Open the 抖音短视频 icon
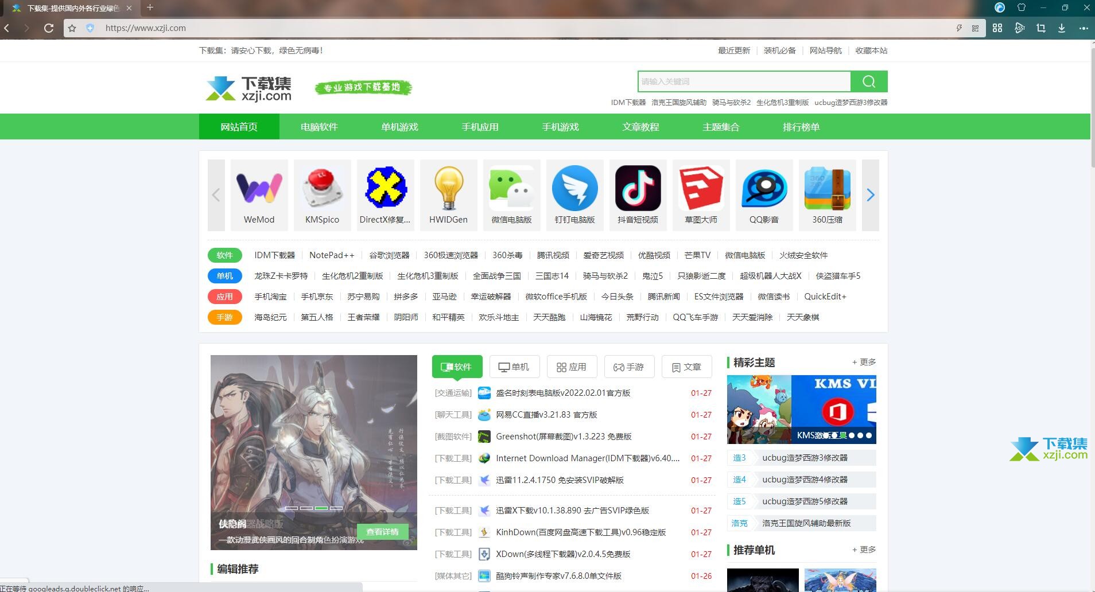This screenshot has height=592, width=1095. (x=638, y=188)
